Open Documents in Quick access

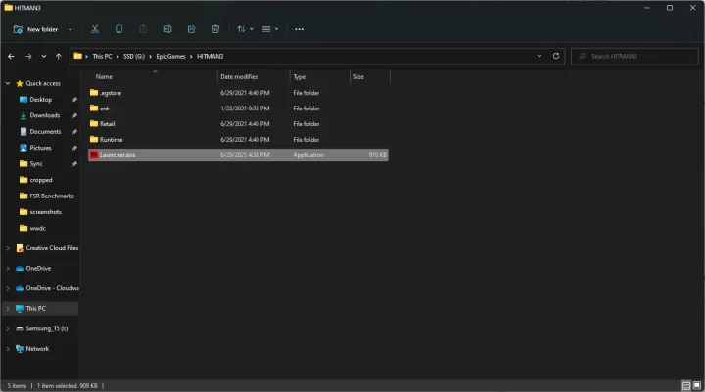coord(45,132)
